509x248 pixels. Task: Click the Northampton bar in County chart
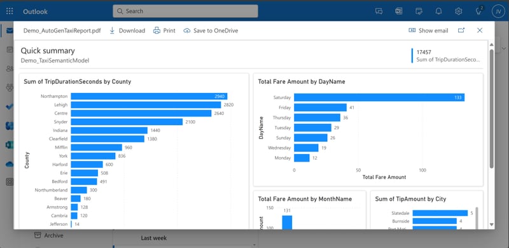pos(149,97)
